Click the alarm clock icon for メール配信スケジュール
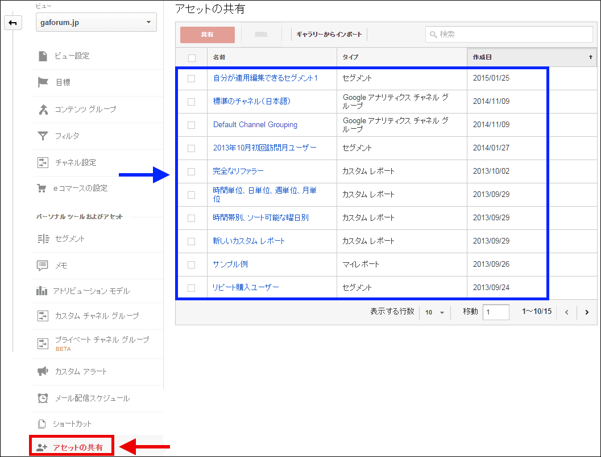 (43, 398)
